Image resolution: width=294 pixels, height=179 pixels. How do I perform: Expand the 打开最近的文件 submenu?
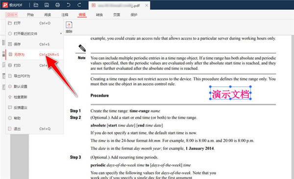(x=35, y=34)
